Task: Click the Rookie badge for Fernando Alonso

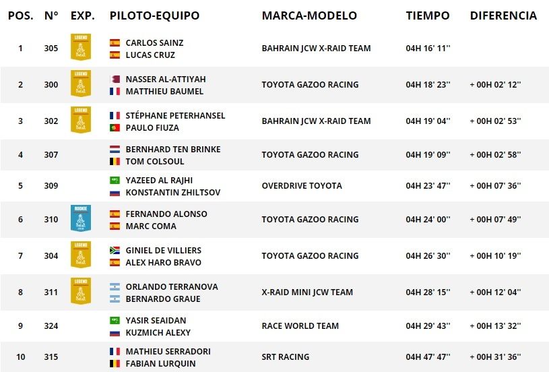Action: click(x=81, y=219)
